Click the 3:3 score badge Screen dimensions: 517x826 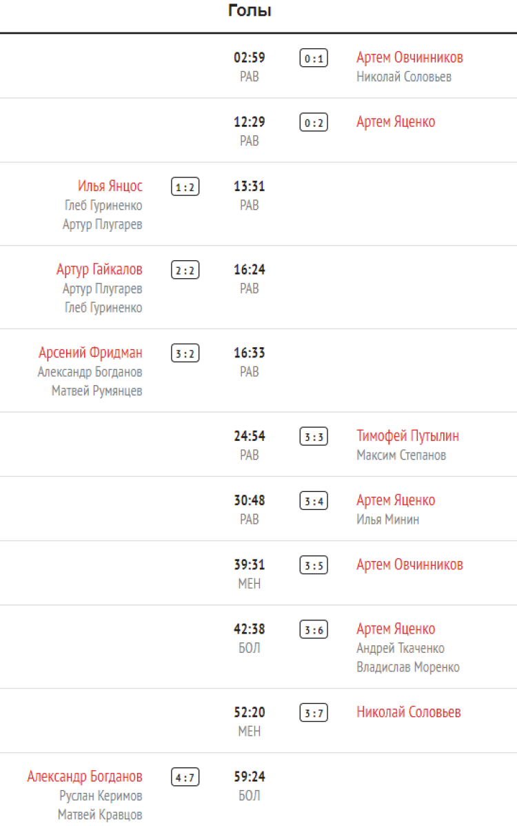tap(314, 437)
